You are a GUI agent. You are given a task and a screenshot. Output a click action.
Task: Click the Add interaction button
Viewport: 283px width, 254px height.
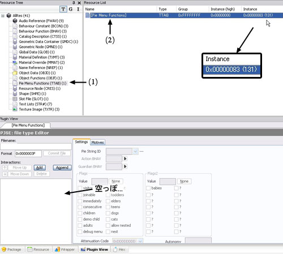(x=40, y=167)
